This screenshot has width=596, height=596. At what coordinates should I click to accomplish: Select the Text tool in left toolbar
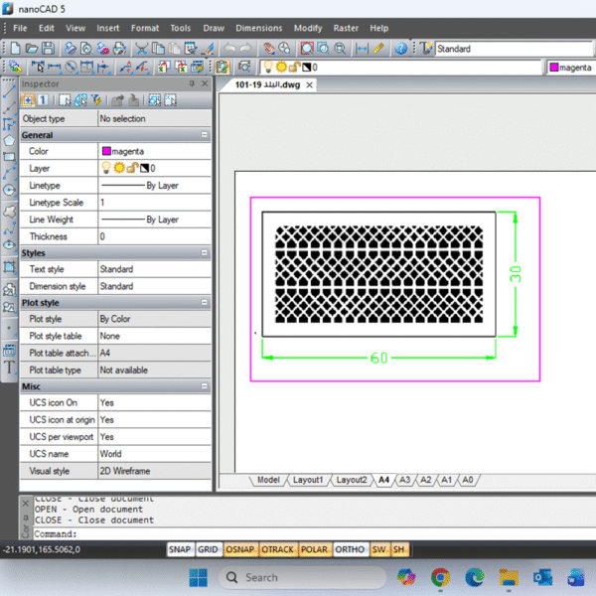point(10,367)
